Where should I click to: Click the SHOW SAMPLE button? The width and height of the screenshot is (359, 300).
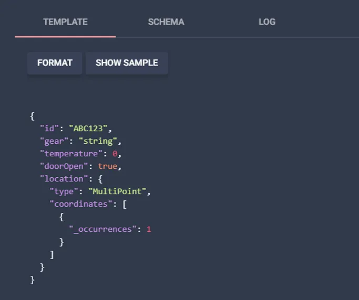click(x=127, y=63)
